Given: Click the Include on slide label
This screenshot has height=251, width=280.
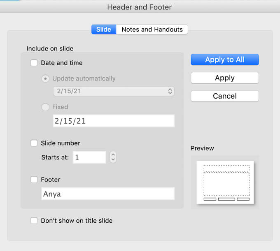Looking at the screenshot, I should (x=50, y=48).
